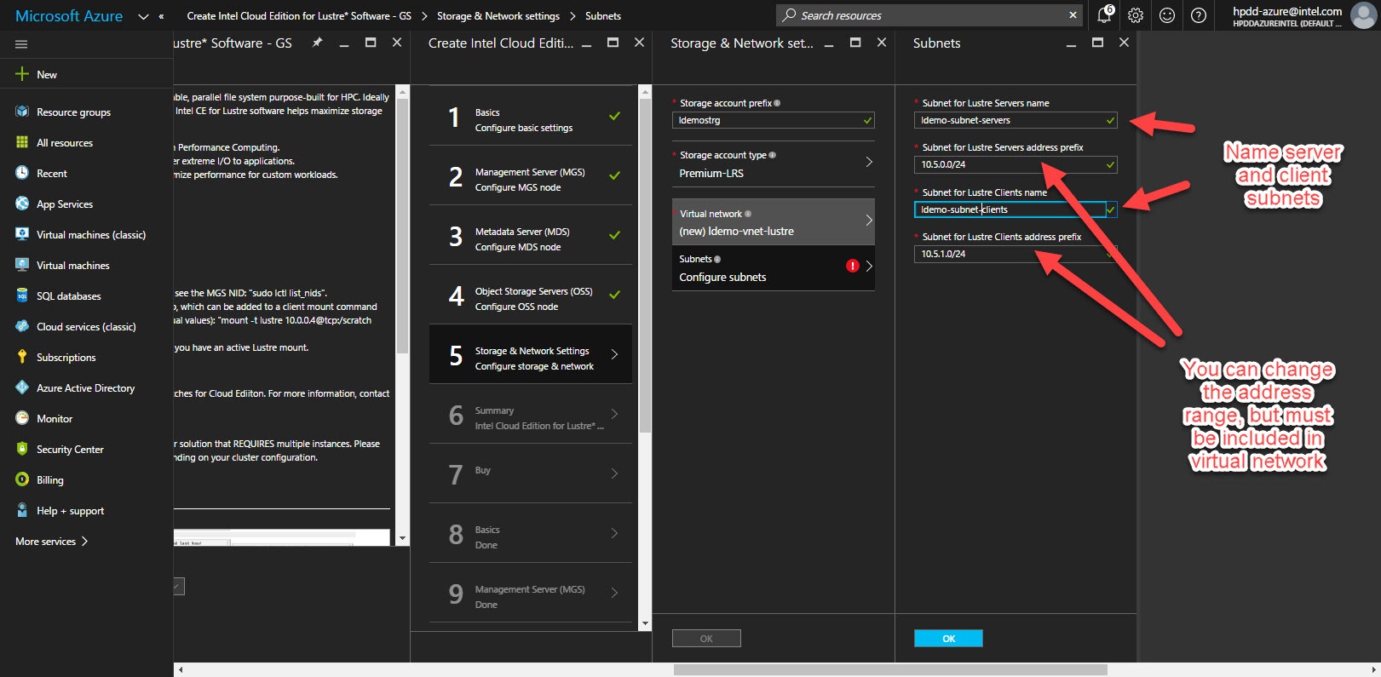This screenshot has width=1381, height=677.
Task: Open notifications bell icon
Action: (x=1105, y=14)
